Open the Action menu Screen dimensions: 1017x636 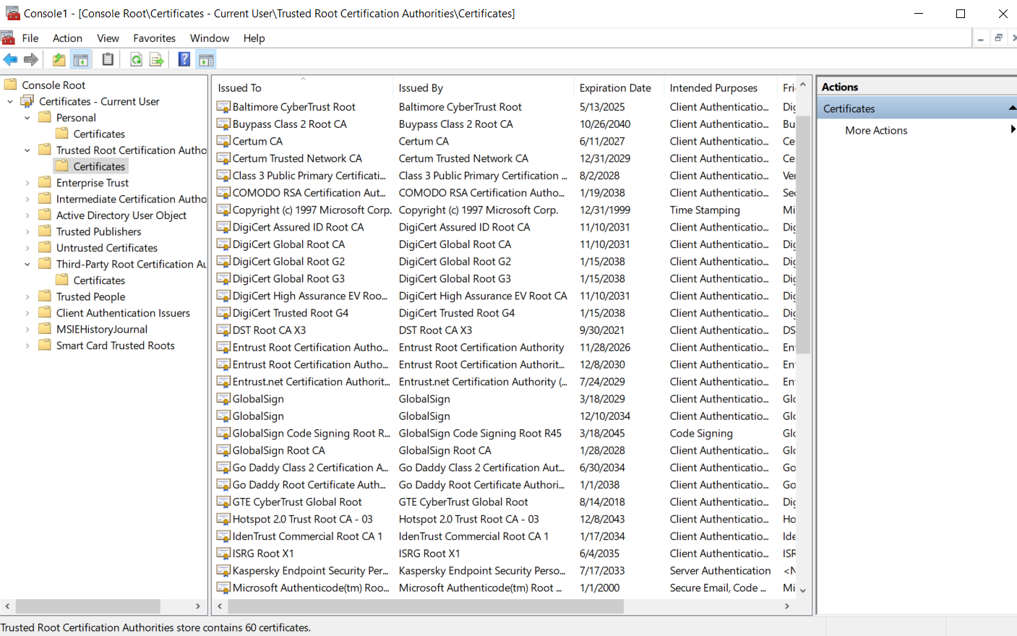click(x=67, y=38)
